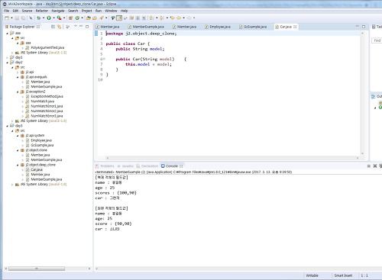The image size is (382, 280).
Task: Run the program with the green Run icon
Action: click(49, 18)
